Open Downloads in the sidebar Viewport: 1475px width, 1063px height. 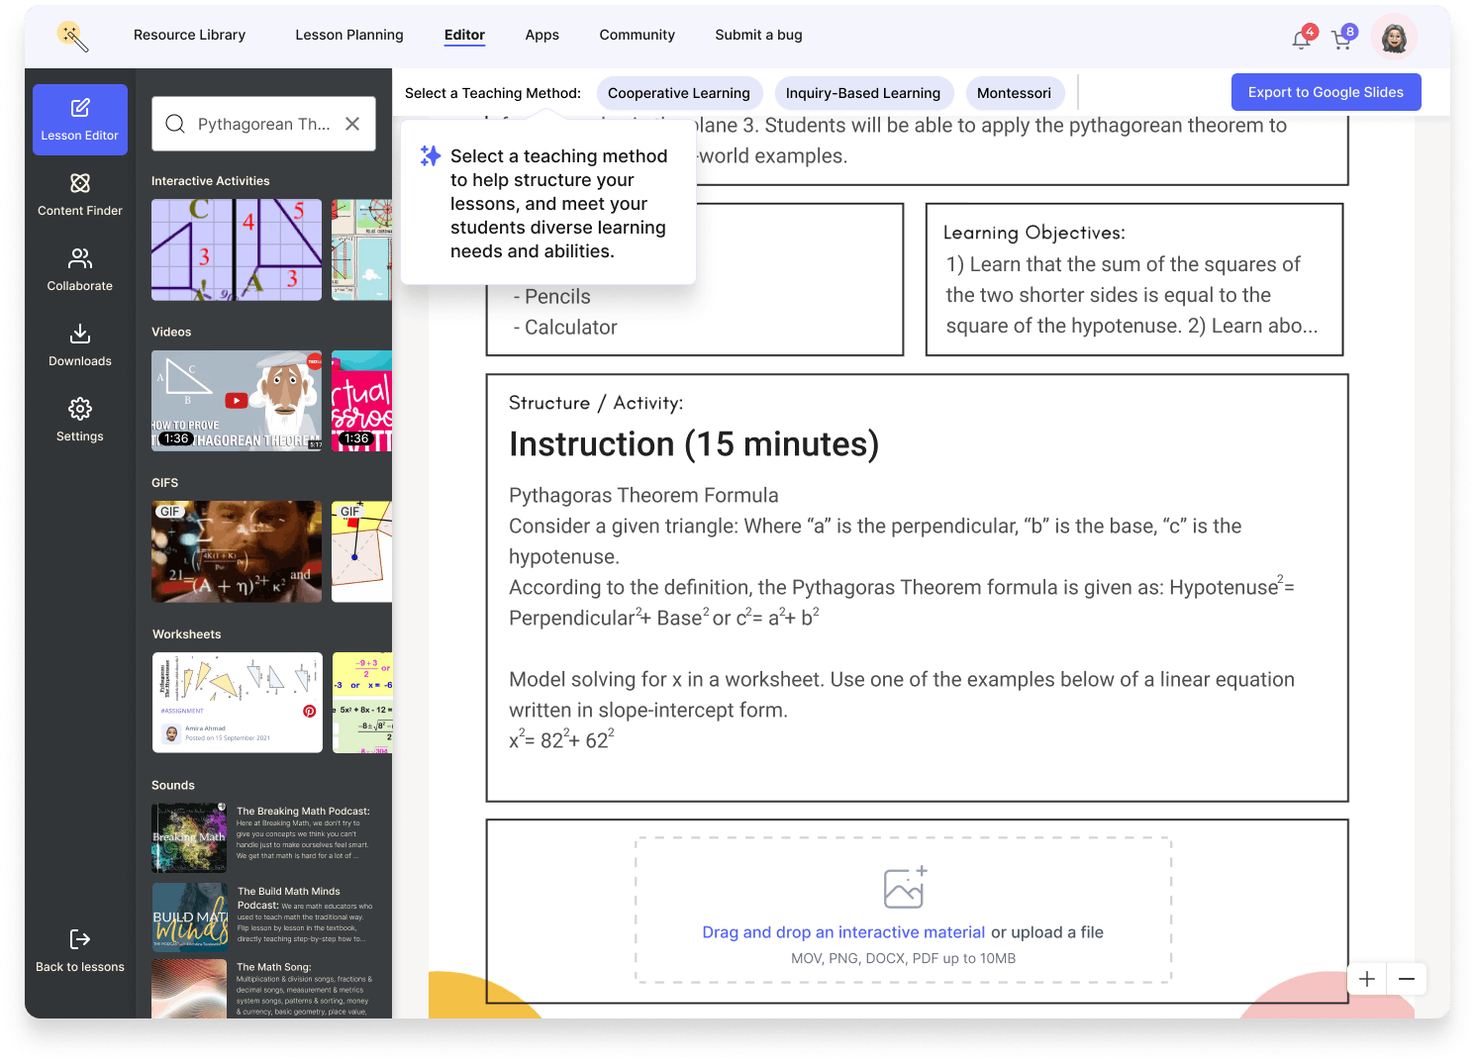(80, 345)
